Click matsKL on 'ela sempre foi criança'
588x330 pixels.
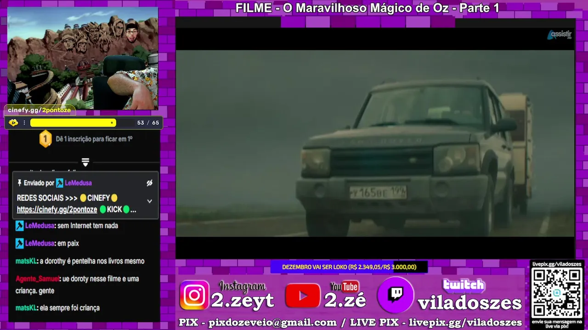click(26, 308)
